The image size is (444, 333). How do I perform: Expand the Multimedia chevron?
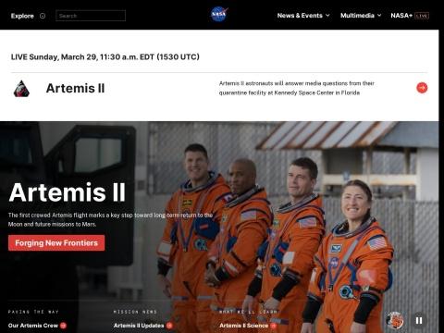click(x=379, y=16)
